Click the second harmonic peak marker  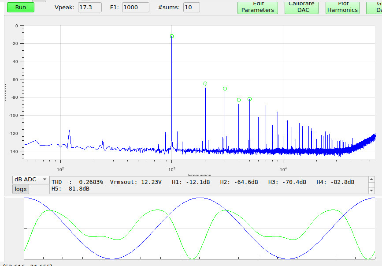[205, 84]
